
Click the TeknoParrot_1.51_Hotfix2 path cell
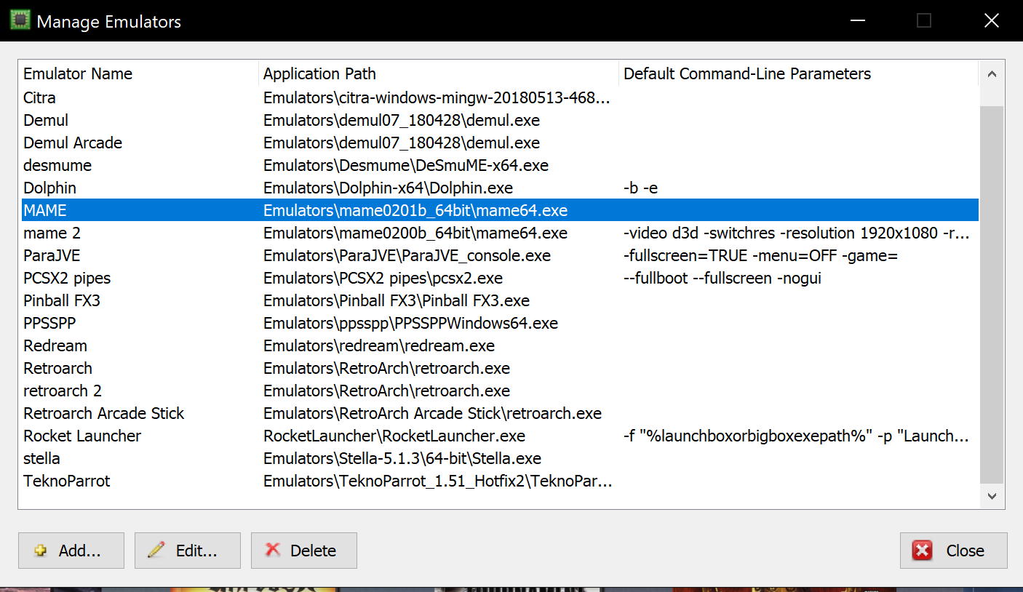click(x=437, y=481)
